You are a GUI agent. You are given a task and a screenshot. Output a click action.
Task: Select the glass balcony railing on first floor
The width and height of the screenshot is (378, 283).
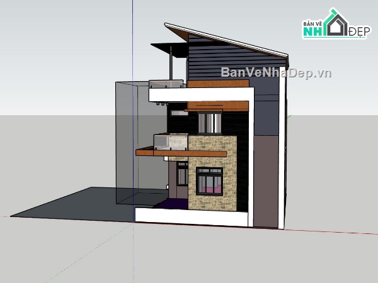point(169,141)
